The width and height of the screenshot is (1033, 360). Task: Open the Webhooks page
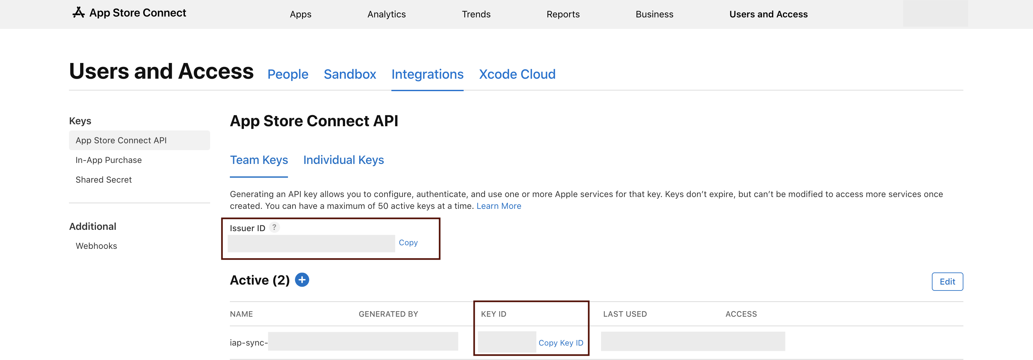tap(96, 246)
